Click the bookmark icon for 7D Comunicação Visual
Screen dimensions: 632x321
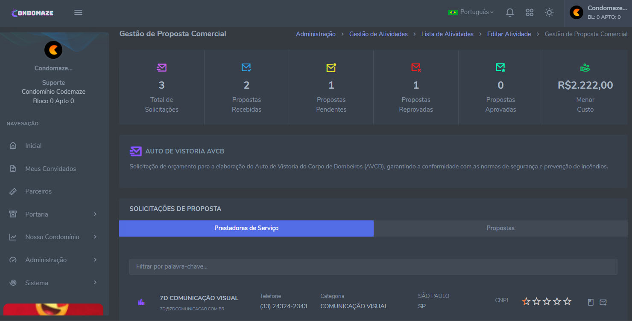(x=591, y=302)
